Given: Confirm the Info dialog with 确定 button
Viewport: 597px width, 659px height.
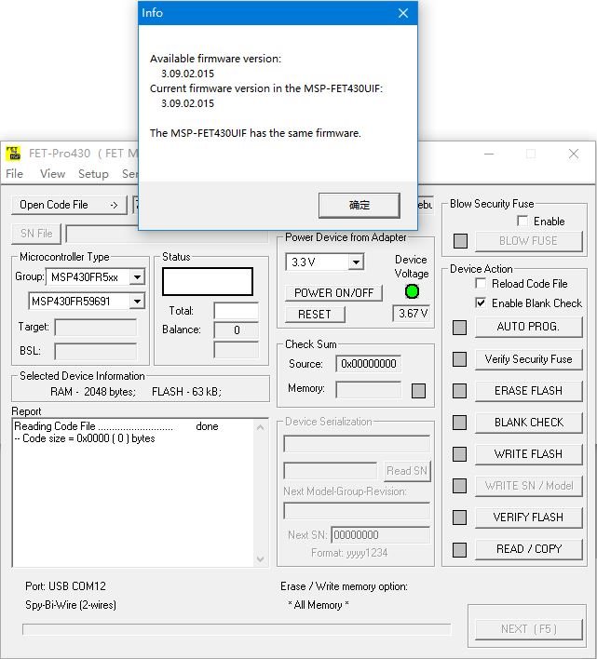Looking at the screenshot, I should coord(360,205).
